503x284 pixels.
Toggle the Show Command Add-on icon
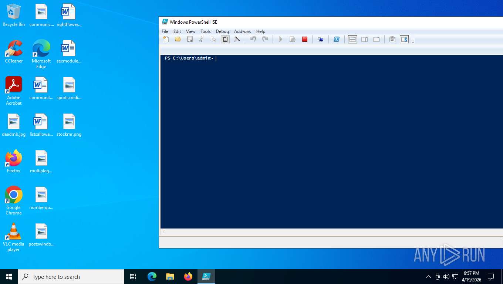[404, 39]
